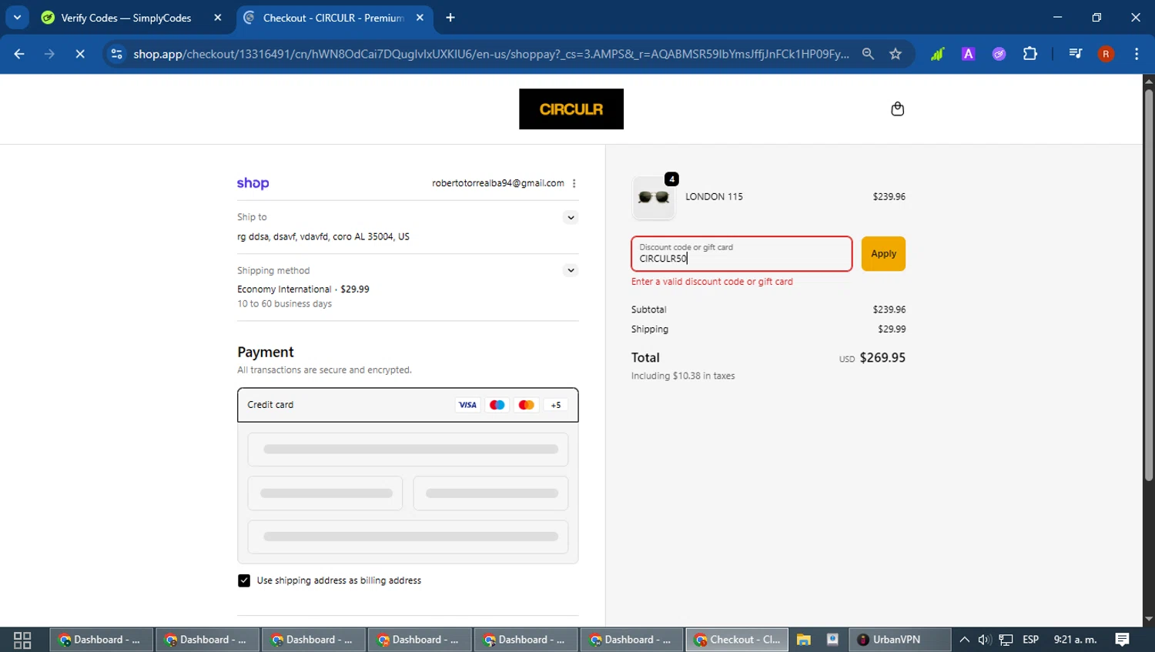Open the media control icon in toolbar
The width and height of the screenshot is (1155, 652).
(1076, 54)
